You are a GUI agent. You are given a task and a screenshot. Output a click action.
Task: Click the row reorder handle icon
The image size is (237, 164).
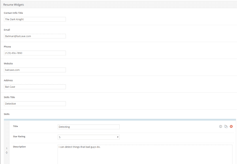point(6,153)
